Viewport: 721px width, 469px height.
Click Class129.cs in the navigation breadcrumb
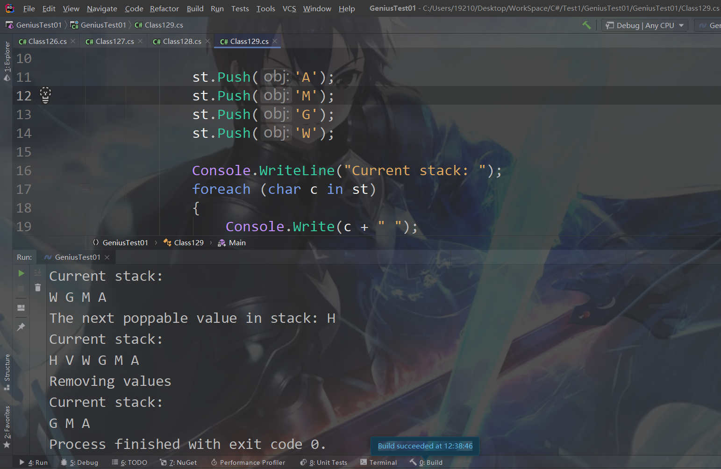click(159, 25)
